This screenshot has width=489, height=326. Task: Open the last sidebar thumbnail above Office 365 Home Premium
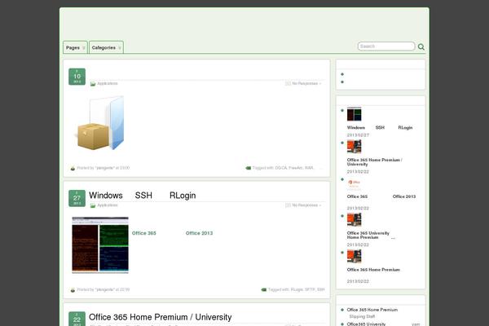click(x=354, y=257)
